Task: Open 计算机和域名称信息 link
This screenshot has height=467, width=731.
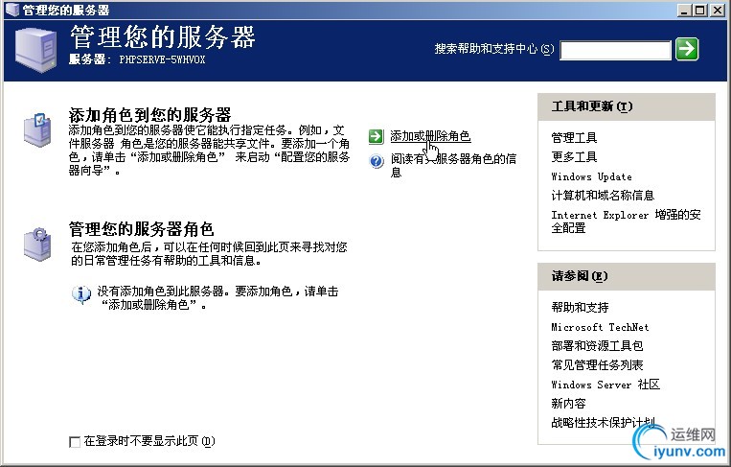Action: 603,195
